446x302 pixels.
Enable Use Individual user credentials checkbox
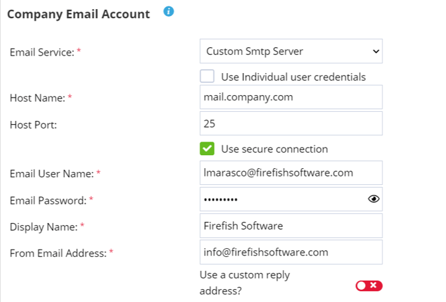(x=207, y=76)
